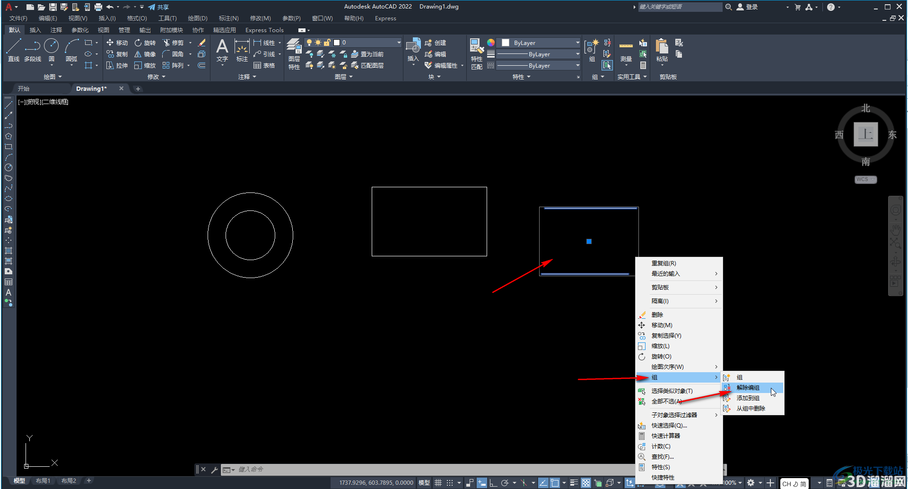
Task: Click the Move (移动) tool icon
Action: (x=117, y=43)
